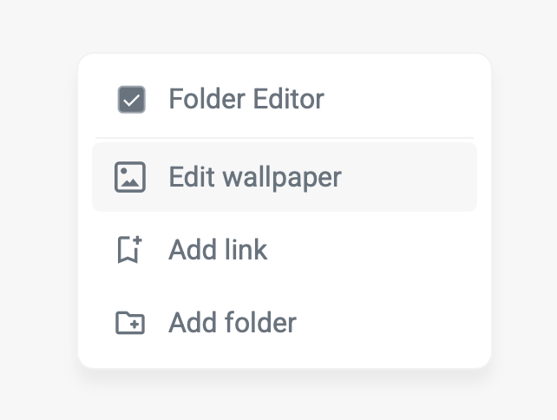Click the "Folder Editor" text
Screen dimensions: 557x420
(x=246, y=99)
